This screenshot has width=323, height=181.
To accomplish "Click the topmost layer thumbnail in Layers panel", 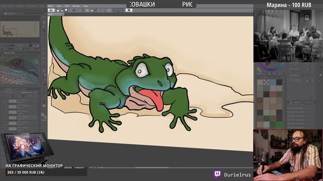I will (x=13, y=101).
